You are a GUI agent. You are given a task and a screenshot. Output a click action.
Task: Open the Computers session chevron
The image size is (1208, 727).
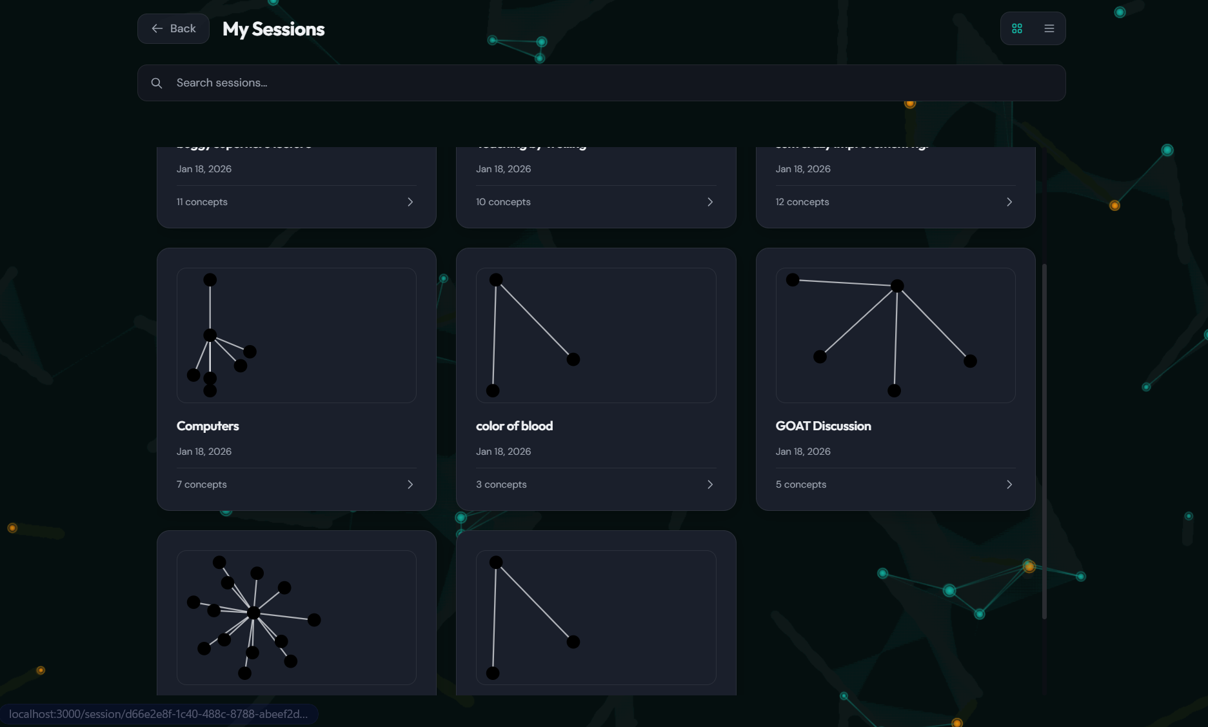[410, 484]
